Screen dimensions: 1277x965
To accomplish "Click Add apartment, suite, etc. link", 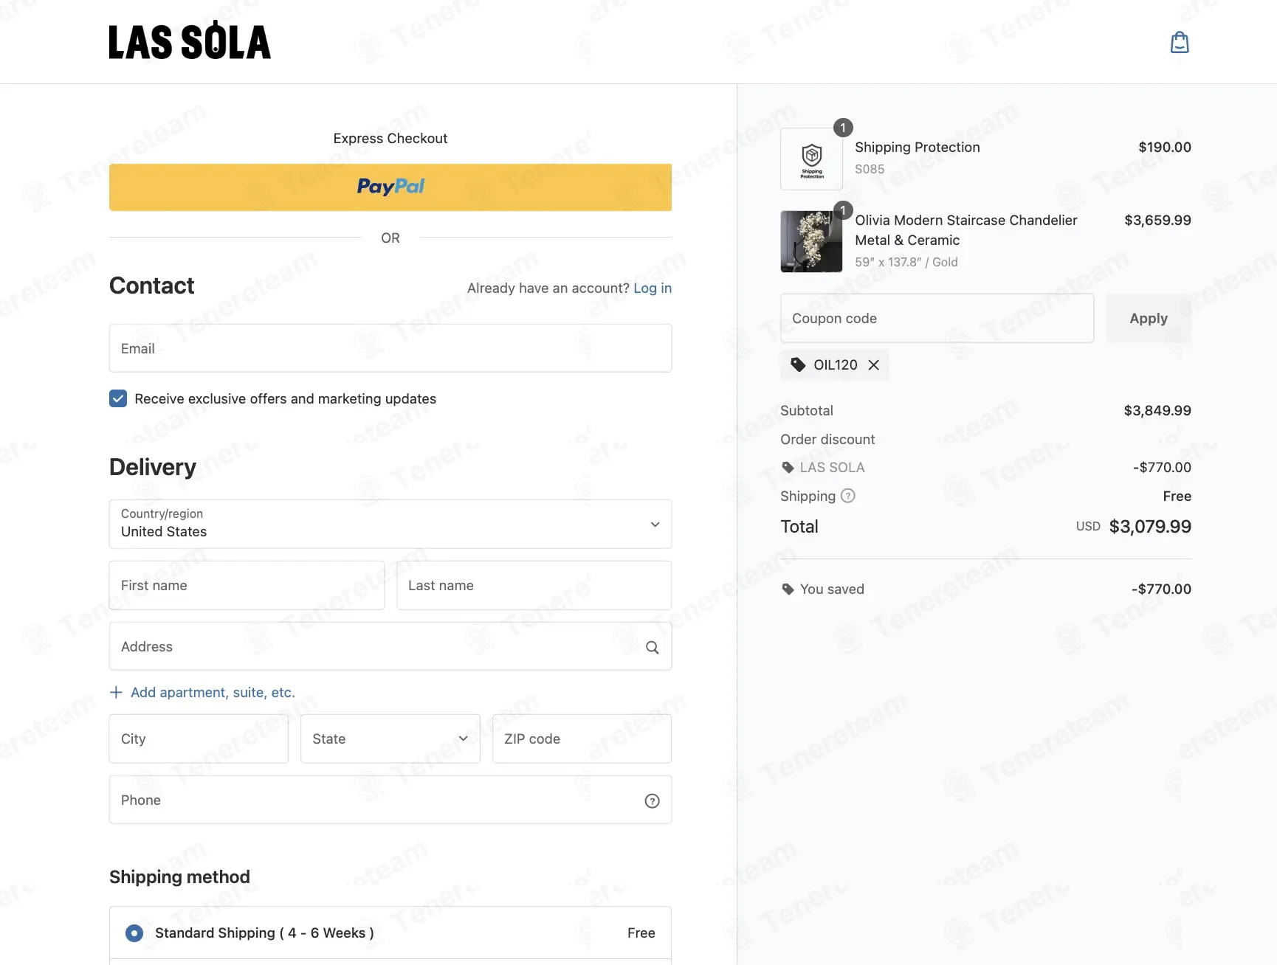I will (213, 692).
